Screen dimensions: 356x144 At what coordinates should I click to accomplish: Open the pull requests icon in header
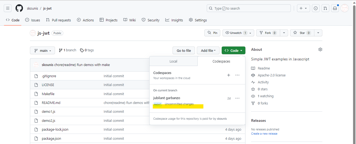(325, 8)
